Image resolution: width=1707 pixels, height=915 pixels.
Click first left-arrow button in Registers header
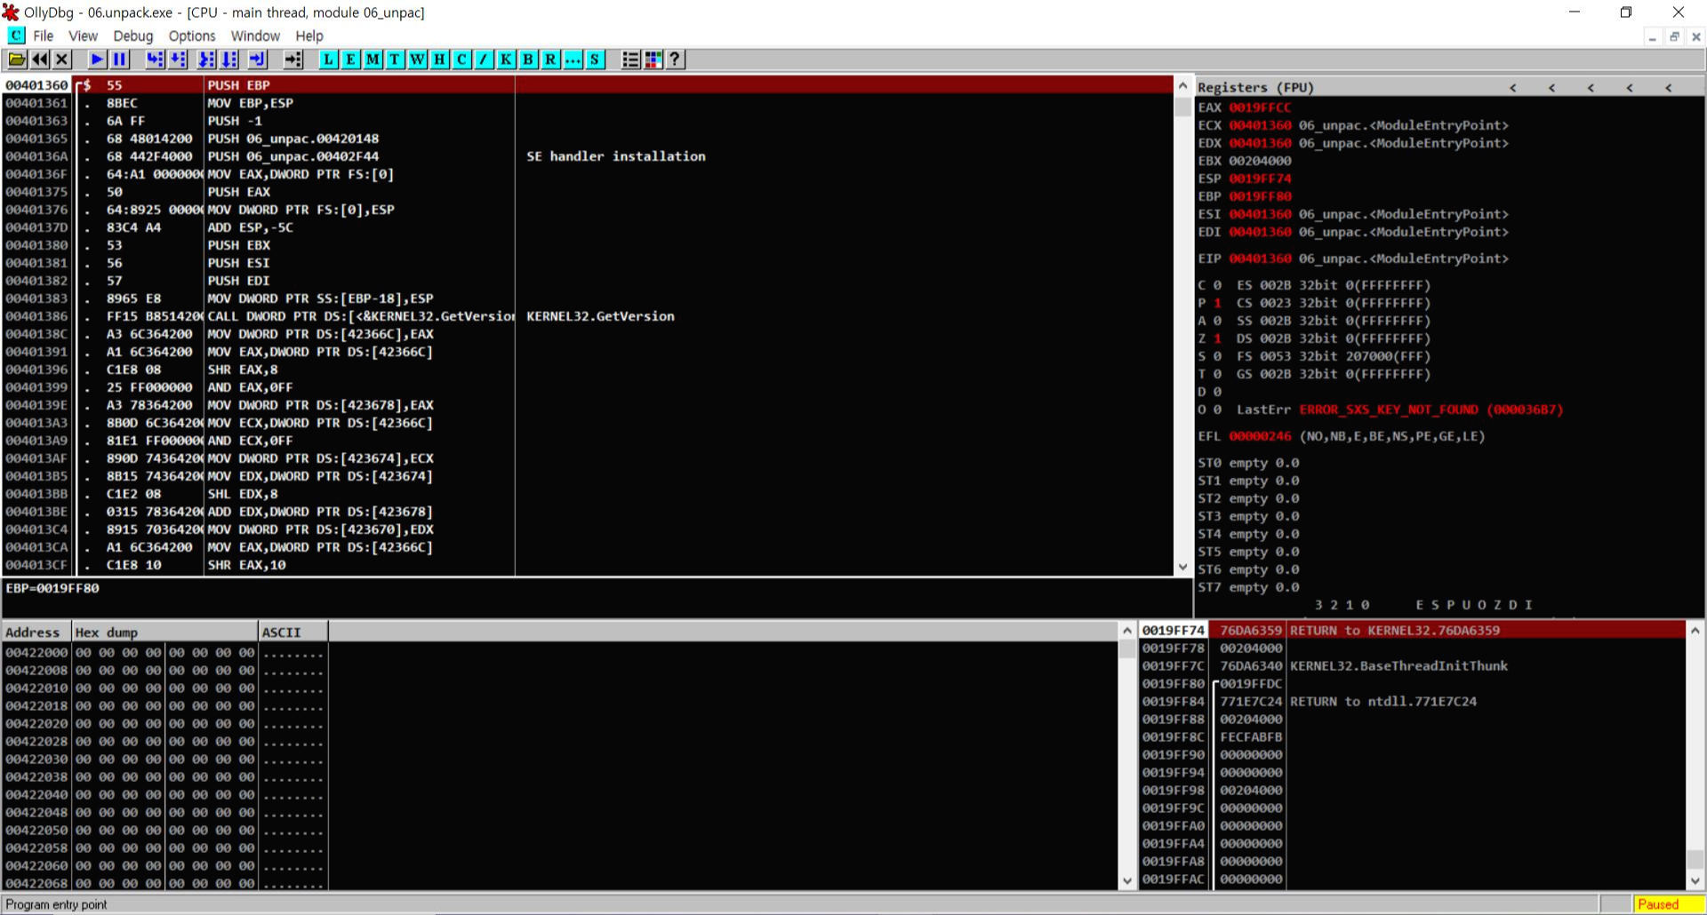click(x=1513, y=87)
